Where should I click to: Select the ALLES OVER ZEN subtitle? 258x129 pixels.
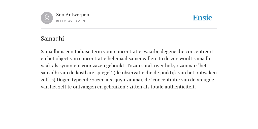click(71, 21)
